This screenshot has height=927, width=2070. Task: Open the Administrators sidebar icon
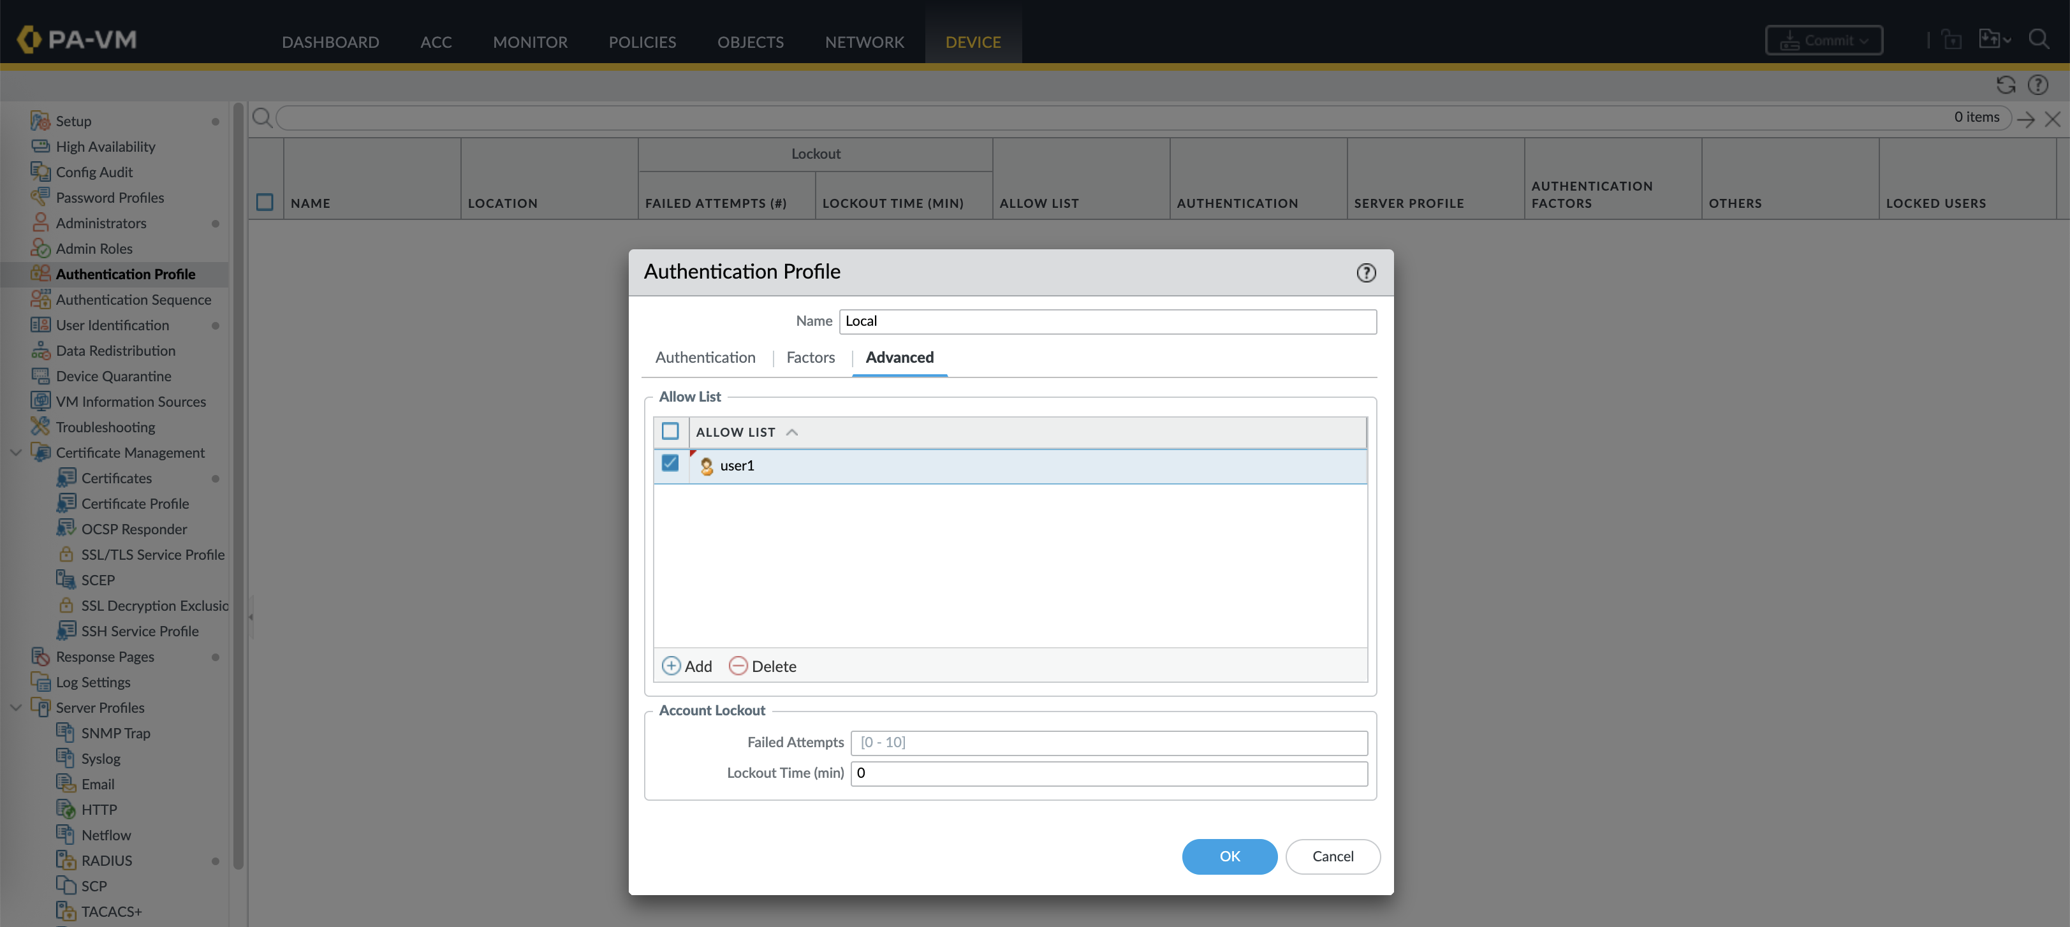pyautogui.click(x=40, y=223)
